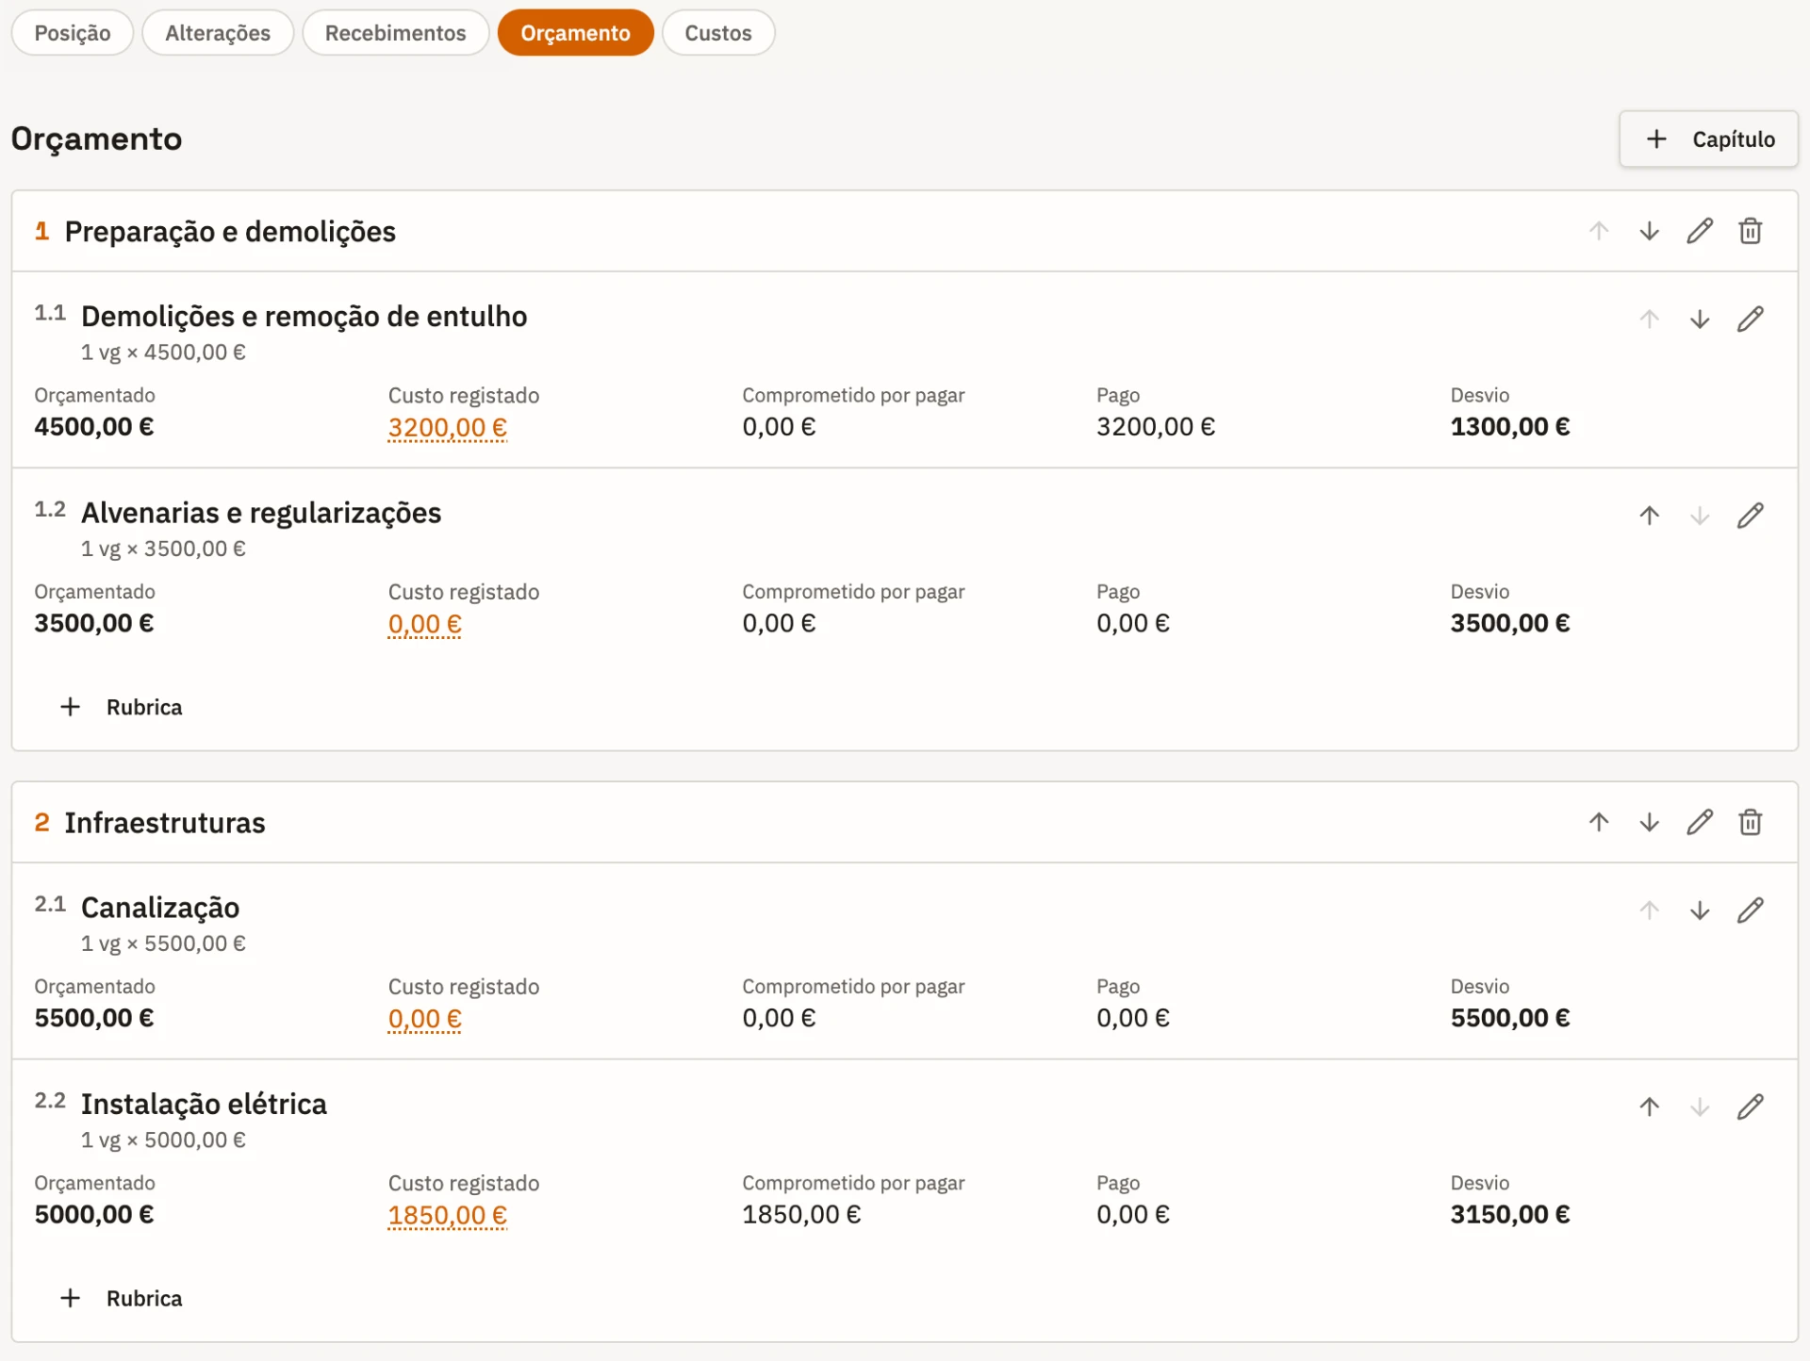
Task: Move chapter Infraestruturas down
Action: click(x=1649, y=822)
